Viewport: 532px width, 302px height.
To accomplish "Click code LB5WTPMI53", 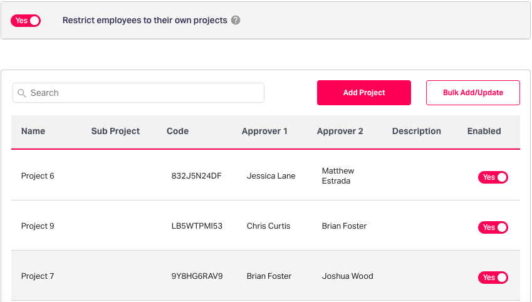I will [x=197, y=226].
